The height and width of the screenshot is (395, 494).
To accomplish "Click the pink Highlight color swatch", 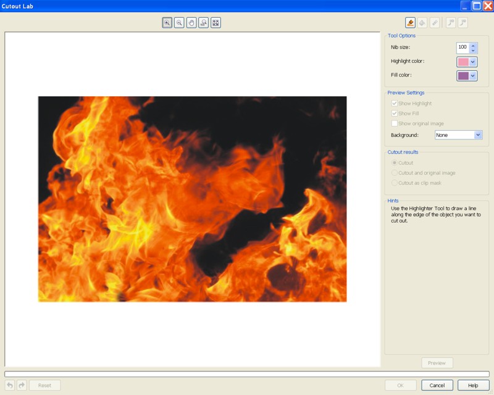I will pyautogui.click(x=463, y=62).
